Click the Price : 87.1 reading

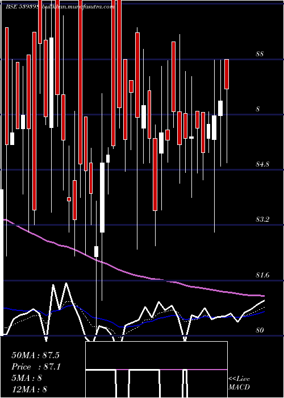[x=36, y=367]
